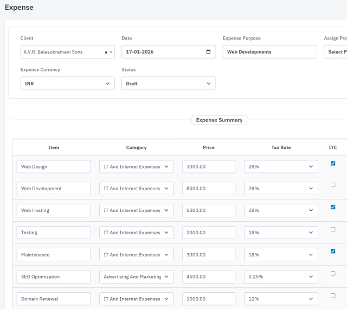
Task: Check the ITC checkbox for Web Development
Action: click(333, 185)
